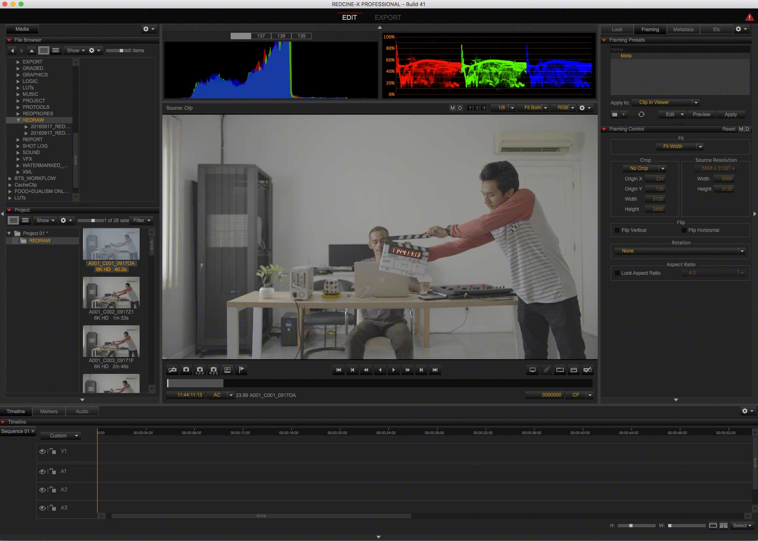Viewport: 758px width, 541px height.
Task: Select the A001_C002_0917Z1 clip thumbnail
Action: 111,293
